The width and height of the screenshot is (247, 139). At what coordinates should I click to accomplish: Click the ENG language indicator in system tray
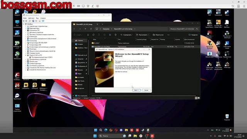pyautogui.click(x=220, y=136)
